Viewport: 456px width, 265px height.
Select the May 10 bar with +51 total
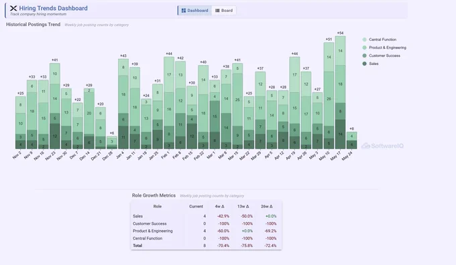[x=329, y=96]
